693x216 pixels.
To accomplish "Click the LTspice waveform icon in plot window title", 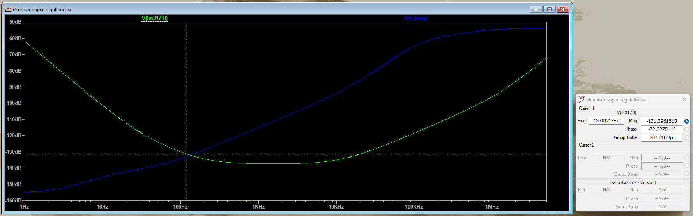I will [x=8, y=9].
